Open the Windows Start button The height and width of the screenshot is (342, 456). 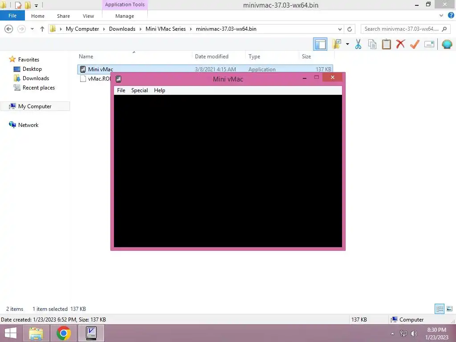(11, 333)
